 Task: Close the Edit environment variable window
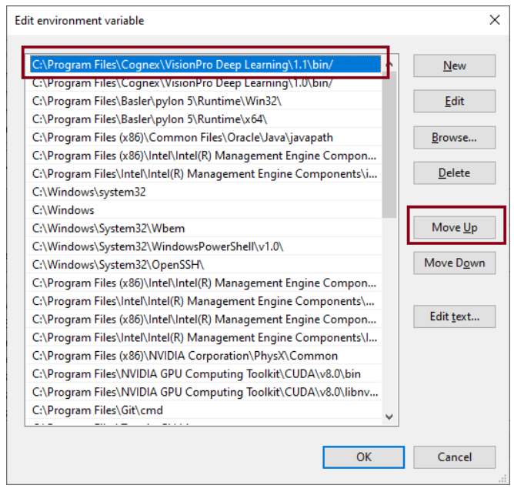click(494, 20)
